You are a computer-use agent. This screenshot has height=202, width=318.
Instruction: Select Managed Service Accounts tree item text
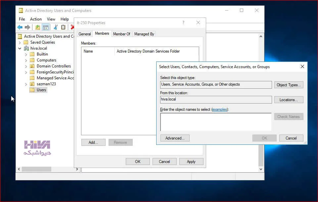(55, 78)
